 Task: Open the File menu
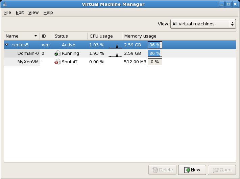coord(7,13)
